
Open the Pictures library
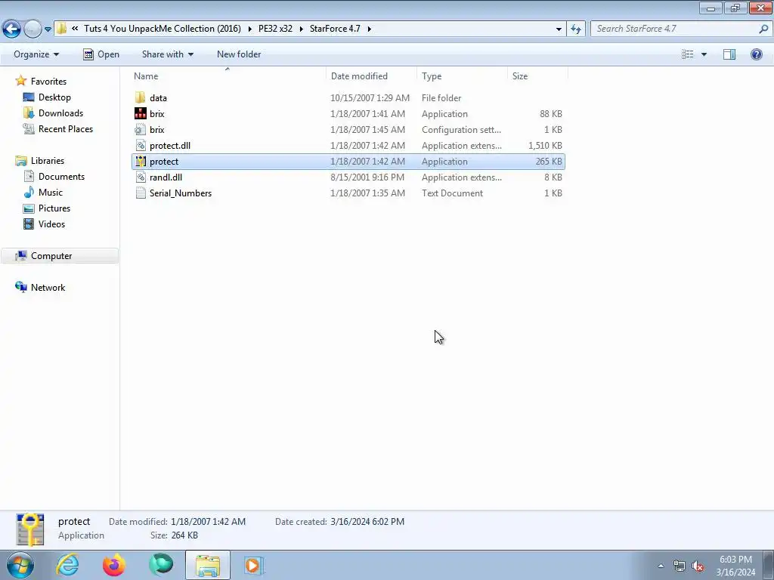coord(54,208)
